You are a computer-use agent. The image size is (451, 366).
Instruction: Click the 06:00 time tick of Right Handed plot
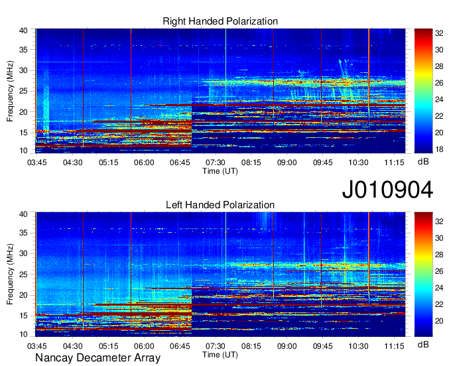point(144,162)
